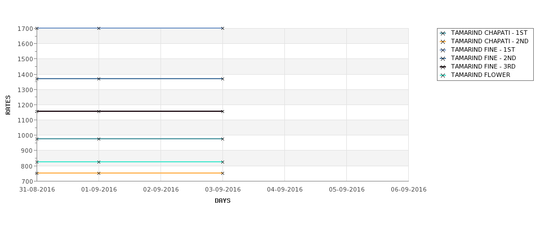Click the TAMARIND CHAPATI - 2ND legend label
Viewport: 549px width, 241px height.
tap(489, 42)
